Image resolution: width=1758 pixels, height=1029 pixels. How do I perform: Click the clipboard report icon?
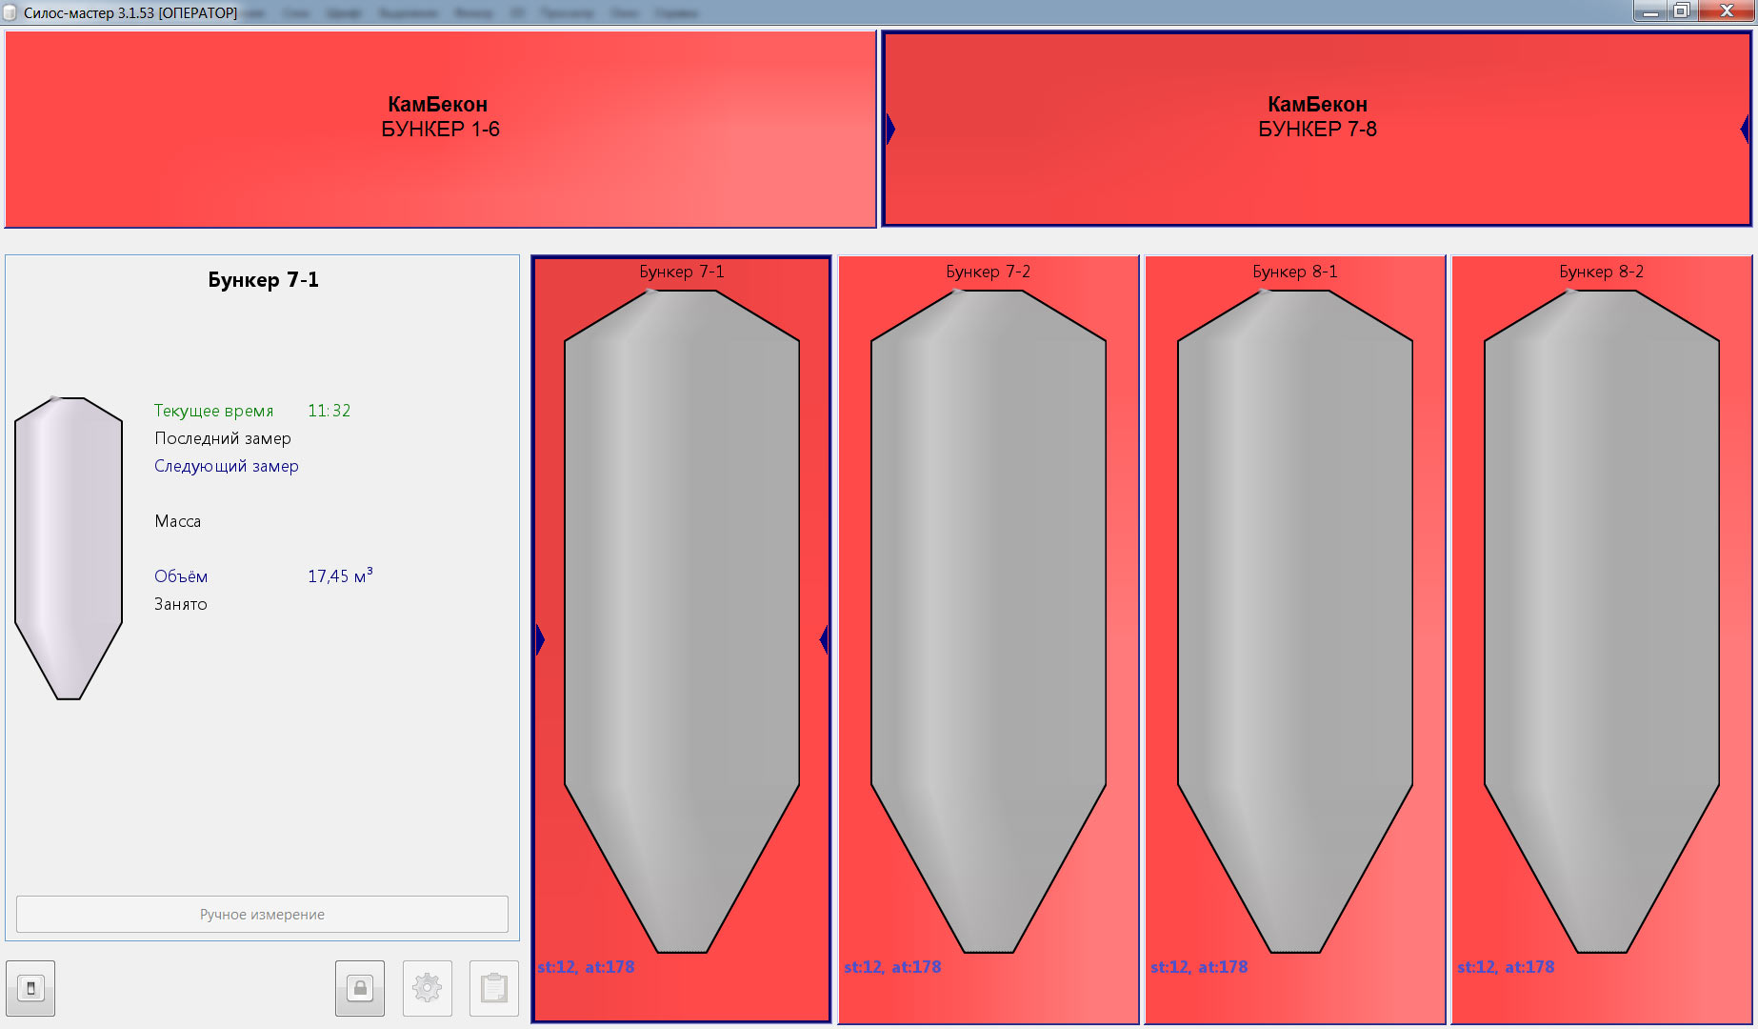pyautogui.click(x=493, y=988)
